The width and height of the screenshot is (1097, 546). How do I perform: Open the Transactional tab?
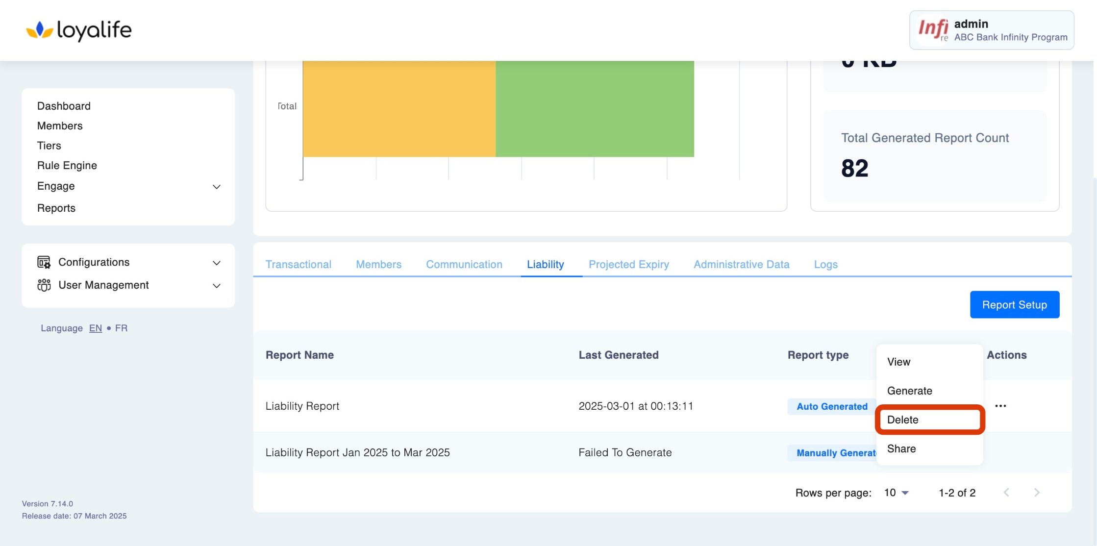(298, 264)
